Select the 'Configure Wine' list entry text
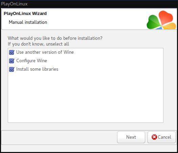Screen dimensions: 178x153 tap(31, 61)
